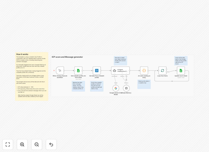Zoom out of the workflow canvas
The image size is (209, 152).
coord(37,144)
